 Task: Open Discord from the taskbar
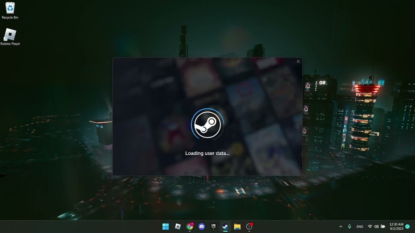[x=202, y=227]
